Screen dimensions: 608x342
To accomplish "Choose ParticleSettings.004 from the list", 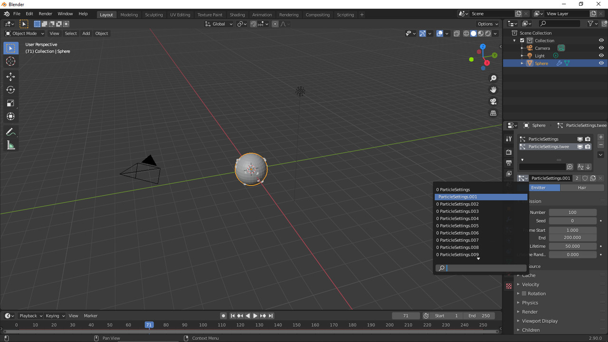I will tap(481, 218).
